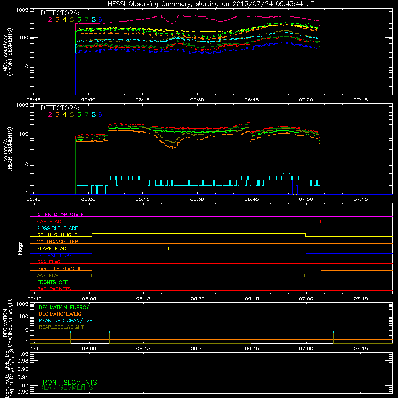
Task: Click the REAR_DEC_WEIGHT legend label
Action: tap(61, 327)
